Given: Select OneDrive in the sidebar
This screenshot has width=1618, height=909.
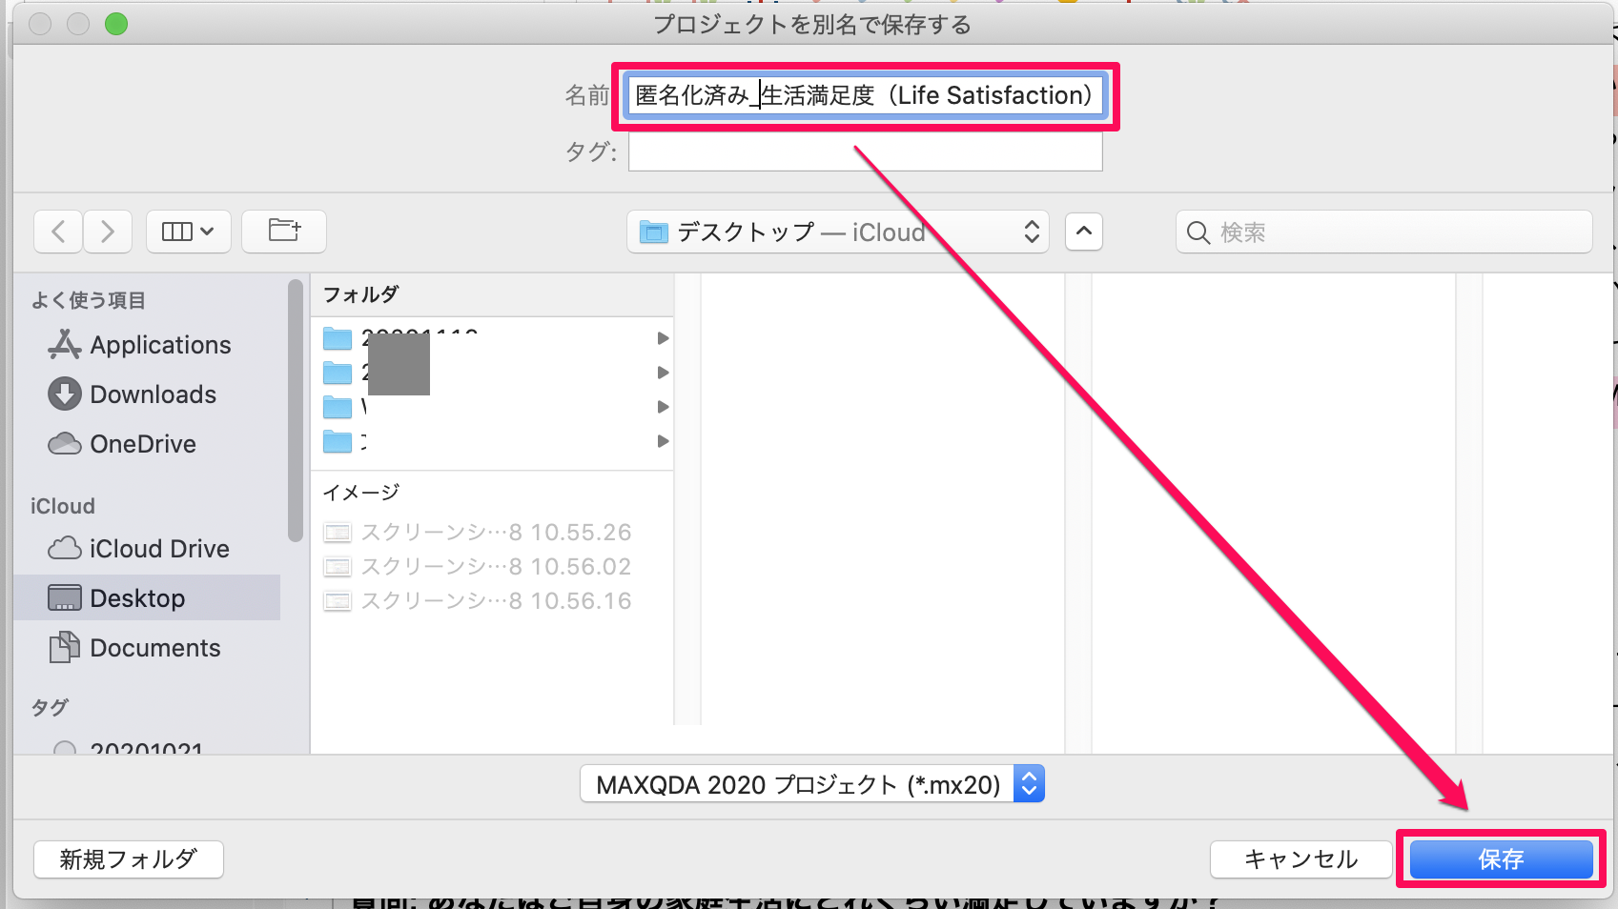Looking at the screenshot, I should click(142, 444).
